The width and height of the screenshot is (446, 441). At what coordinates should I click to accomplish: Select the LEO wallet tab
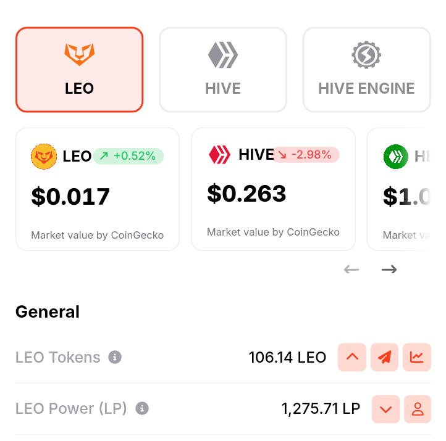(x=79, y=70)
